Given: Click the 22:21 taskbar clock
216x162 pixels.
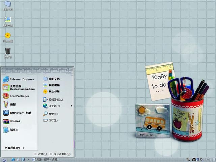Looking at the screenshot, I should pyautogui.click(x=208, y=160).
